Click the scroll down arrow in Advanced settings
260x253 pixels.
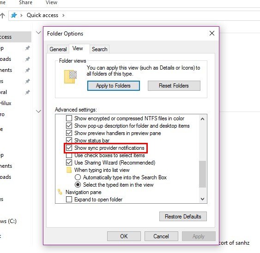[x=202, y=199]
